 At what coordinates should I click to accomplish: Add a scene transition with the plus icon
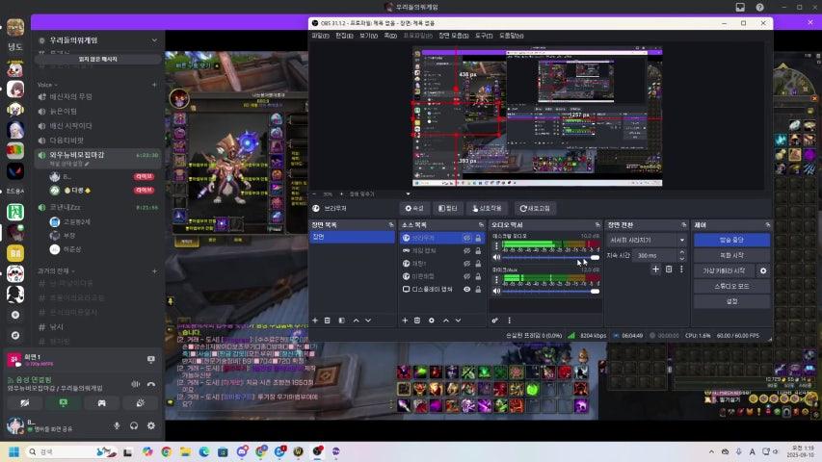656,269
